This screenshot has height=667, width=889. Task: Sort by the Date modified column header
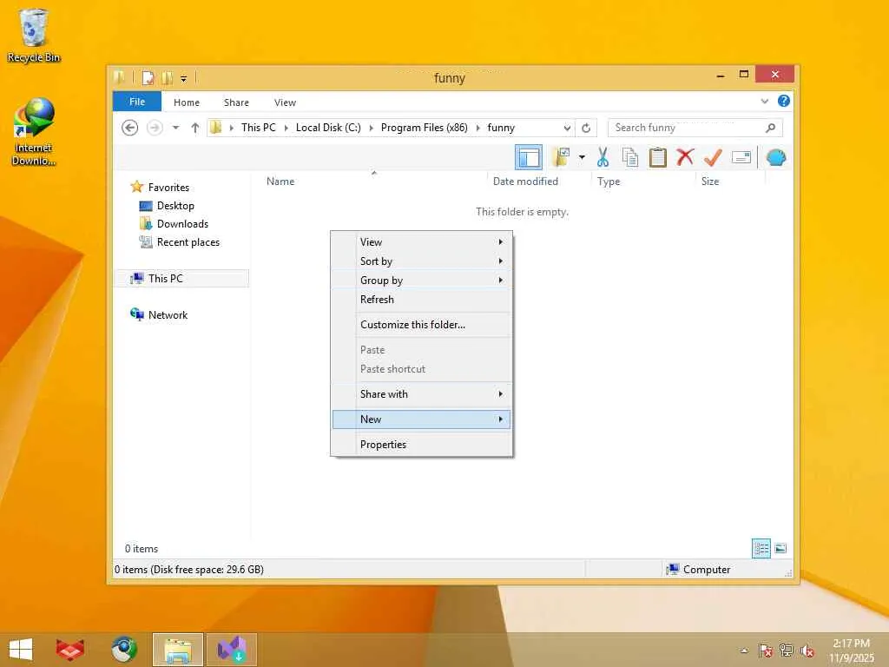pos(525,182)
